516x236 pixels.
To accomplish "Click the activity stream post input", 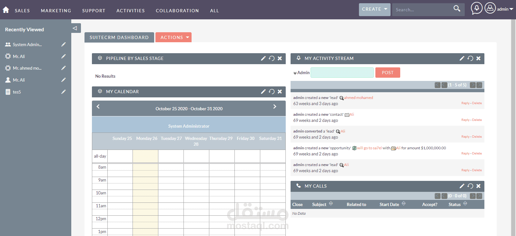I will tap(342, 73).
